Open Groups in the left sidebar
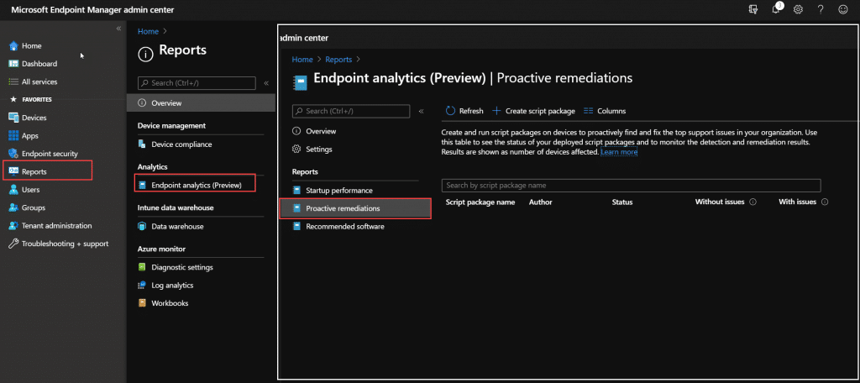860x383 pixels. tap(34, 207)
